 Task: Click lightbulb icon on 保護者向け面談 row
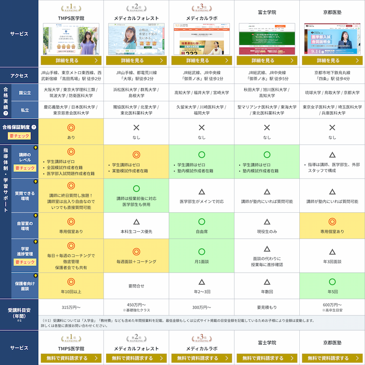pos(35,276)
